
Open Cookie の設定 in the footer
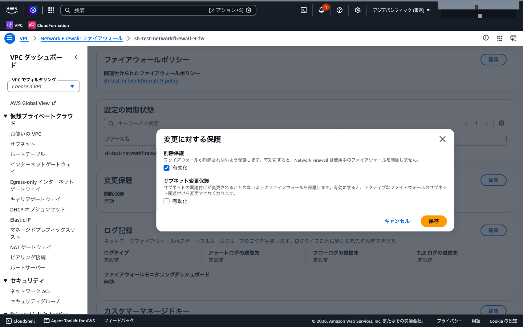(503, 321)
